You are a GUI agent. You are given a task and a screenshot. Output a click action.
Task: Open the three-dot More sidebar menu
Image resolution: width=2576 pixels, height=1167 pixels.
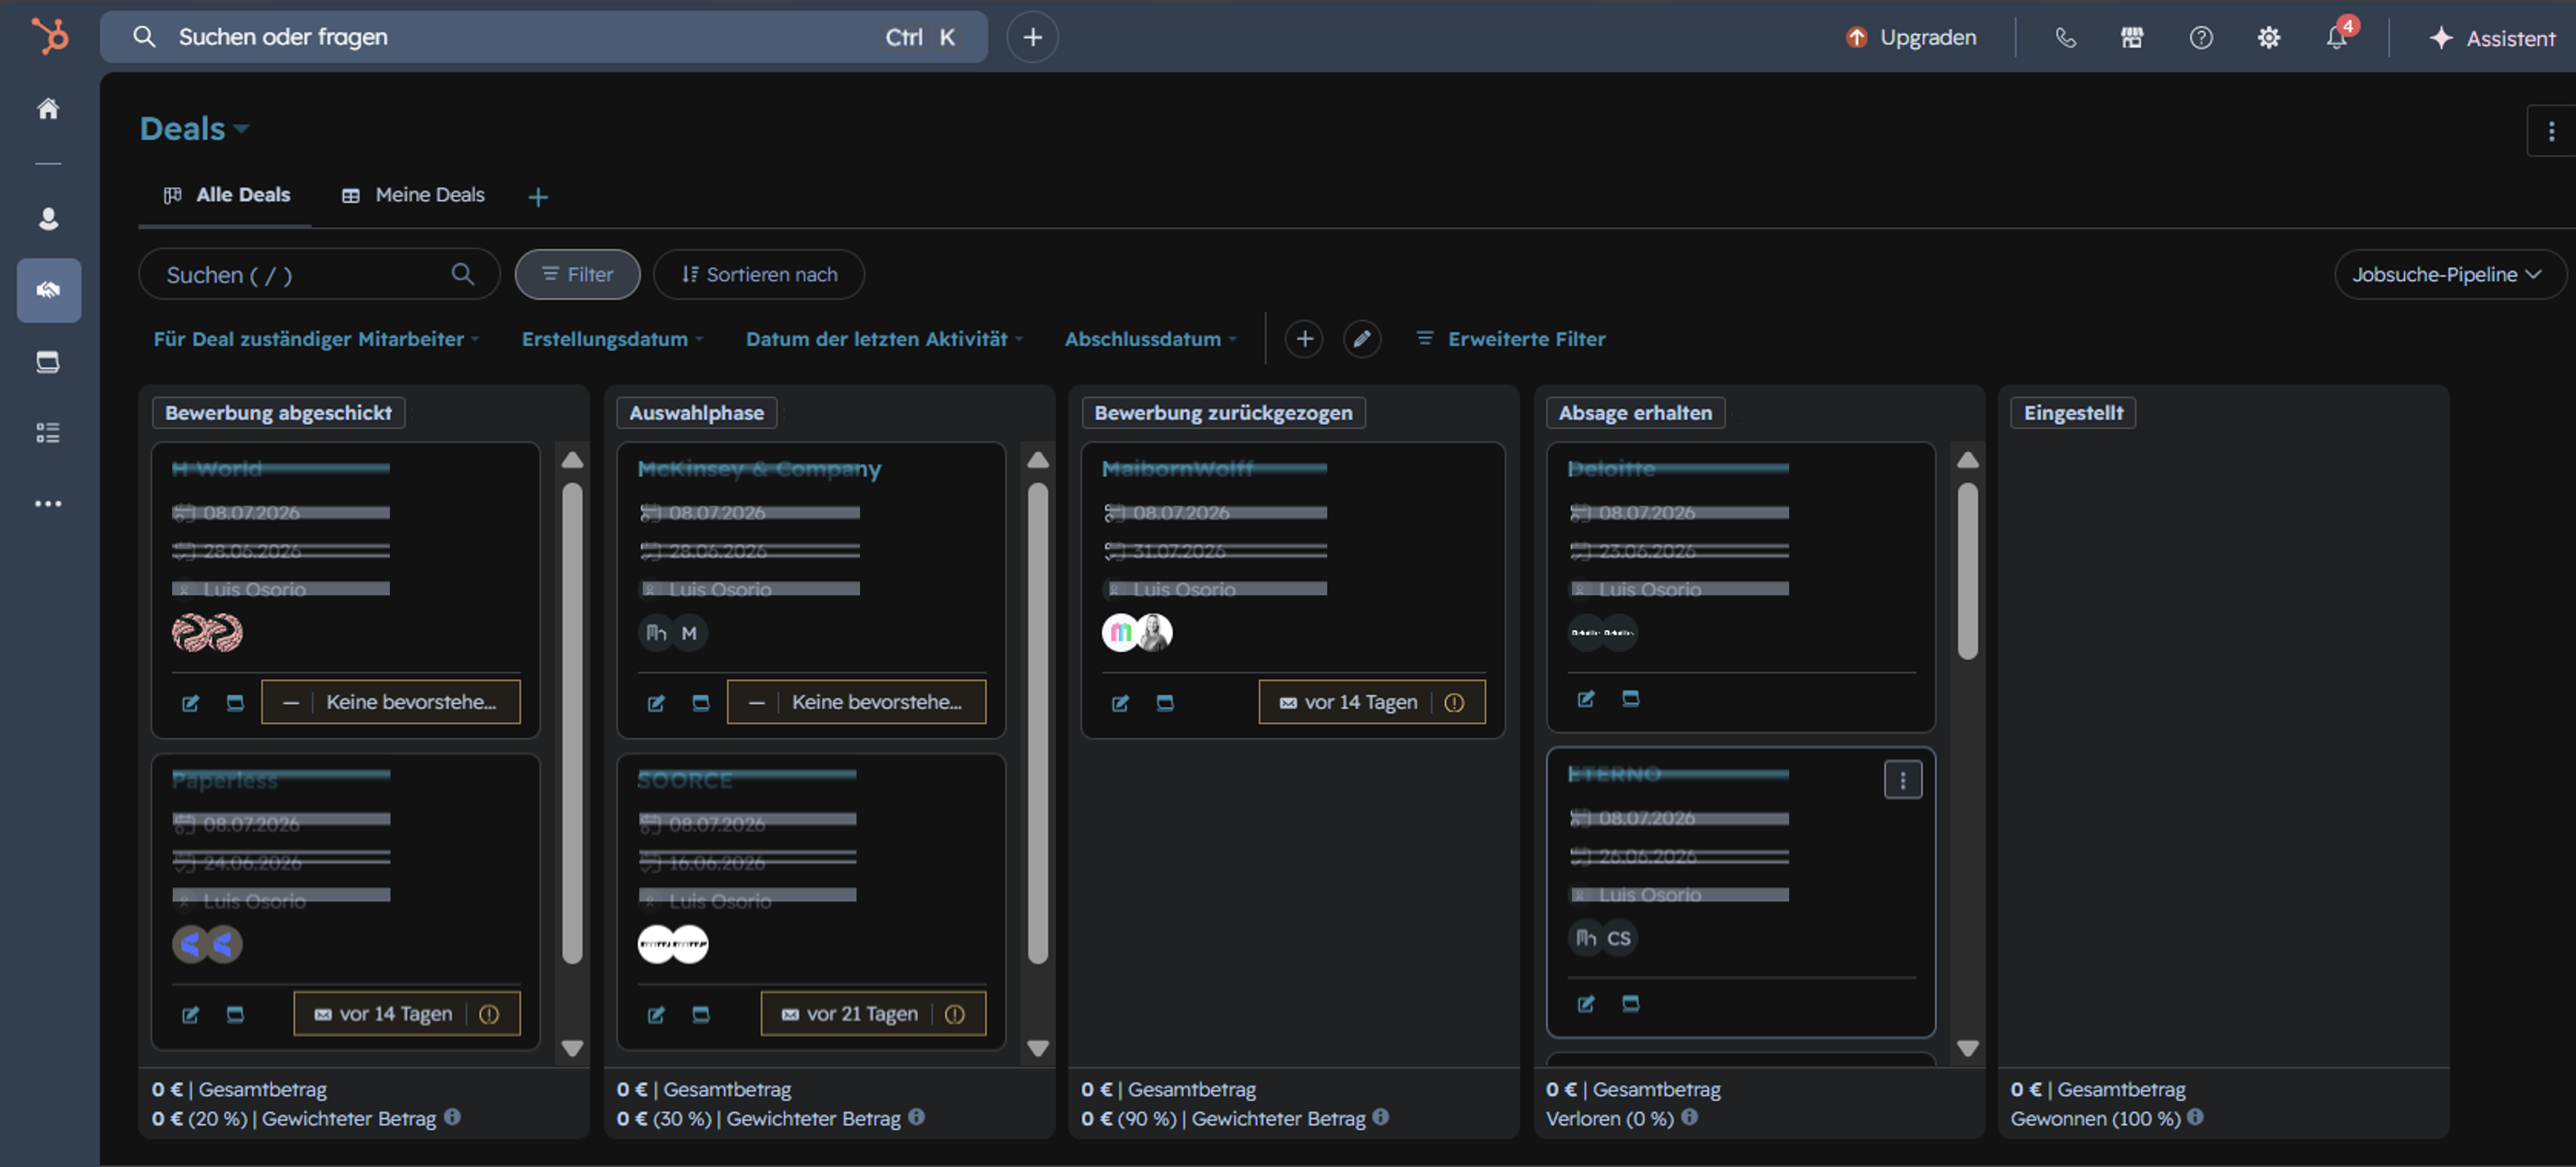[48, 503]
